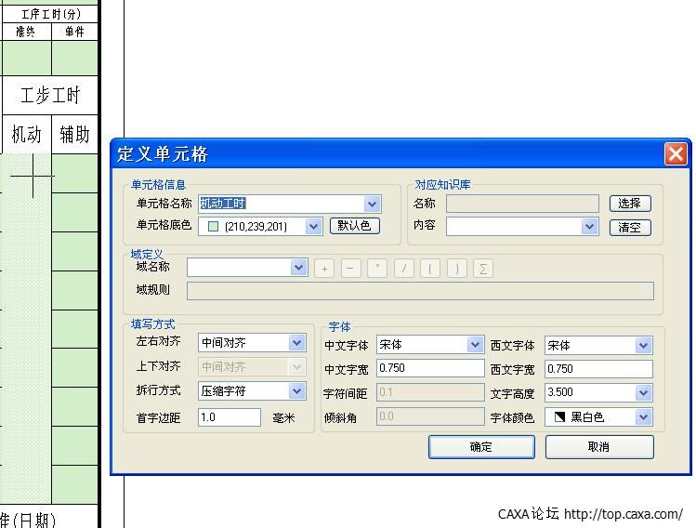This screenshot has height=528, width=696.
Task: Expand the 域名称 combo box
Action: (298, 268)
